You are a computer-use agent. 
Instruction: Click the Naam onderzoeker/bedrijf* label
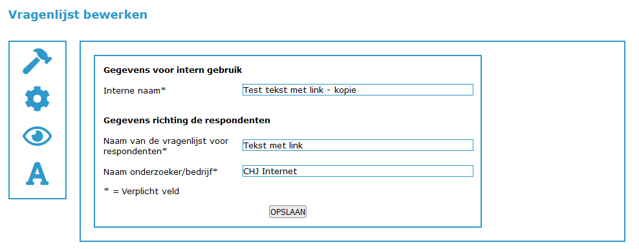click(x=160, y=172)
